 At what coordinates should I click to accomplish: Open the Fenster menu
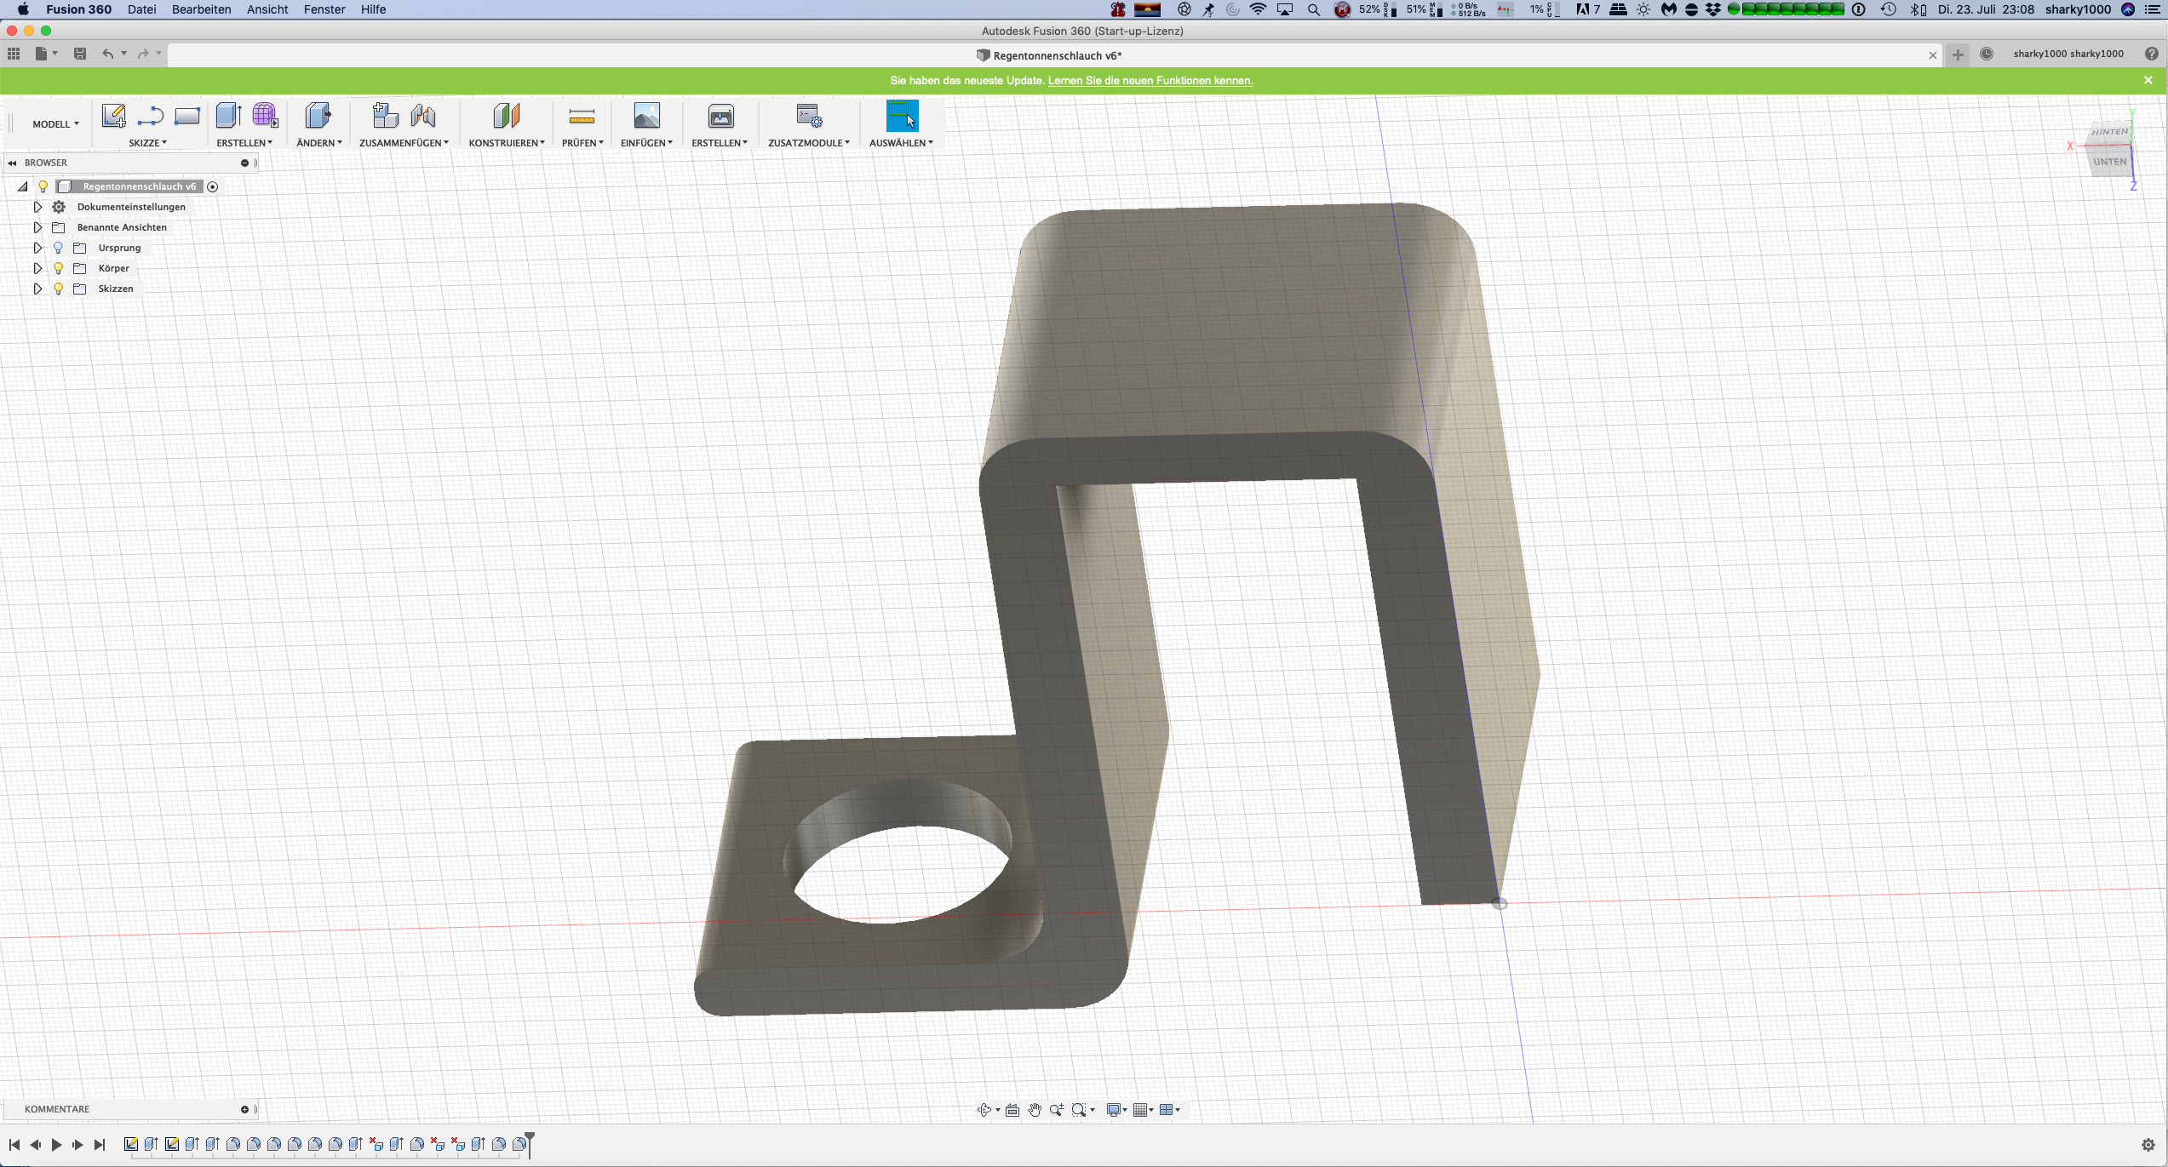click(x=324, y=9)
